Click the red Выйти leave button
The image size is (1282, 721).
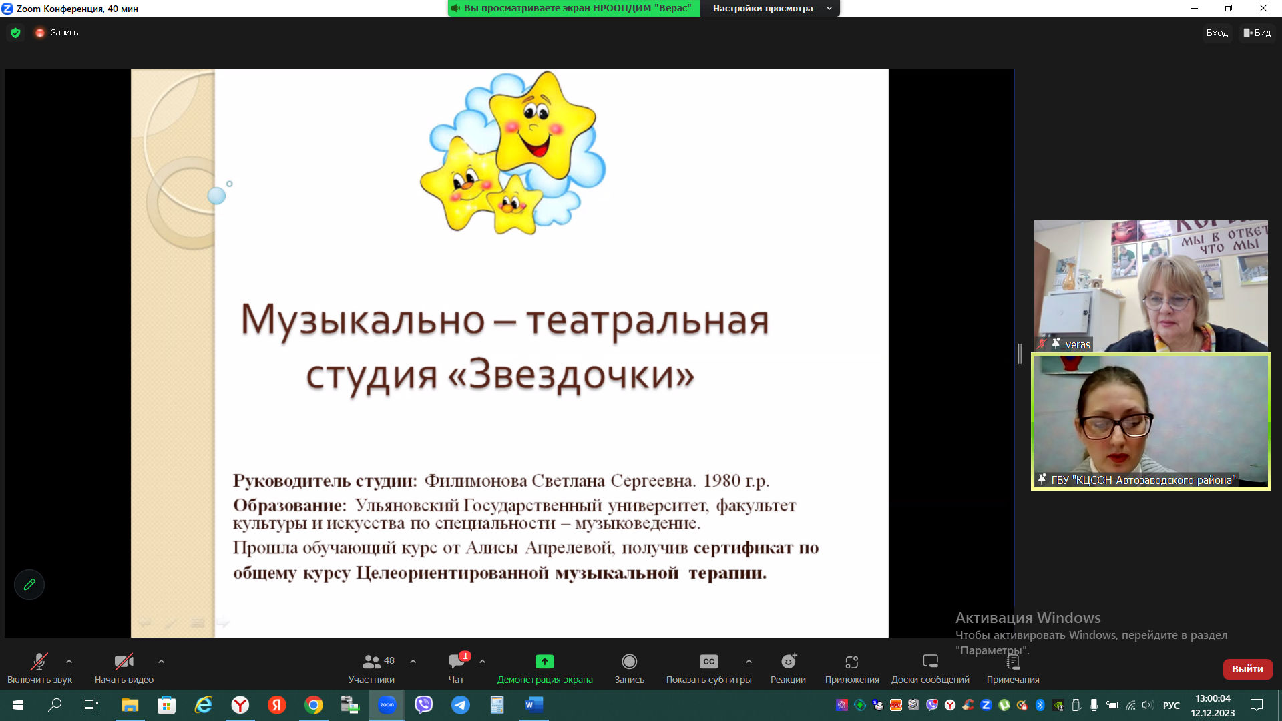point(1247,669)
